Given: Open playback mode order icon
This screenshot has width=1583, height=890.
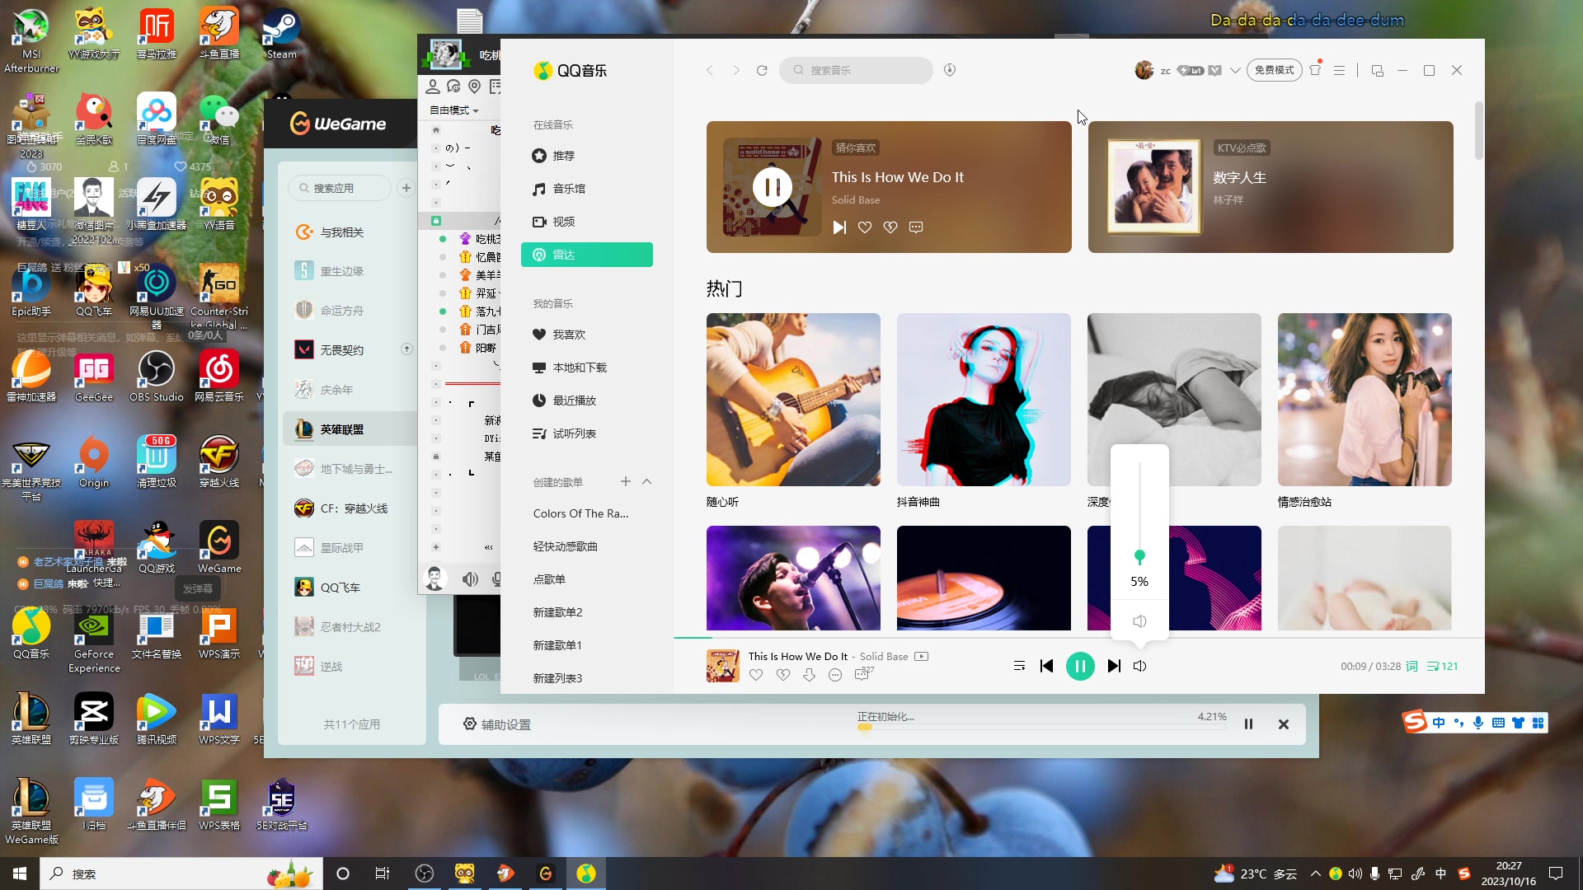Looking at the screenshot, I should pyautogui.click(x=1019, y=666).
